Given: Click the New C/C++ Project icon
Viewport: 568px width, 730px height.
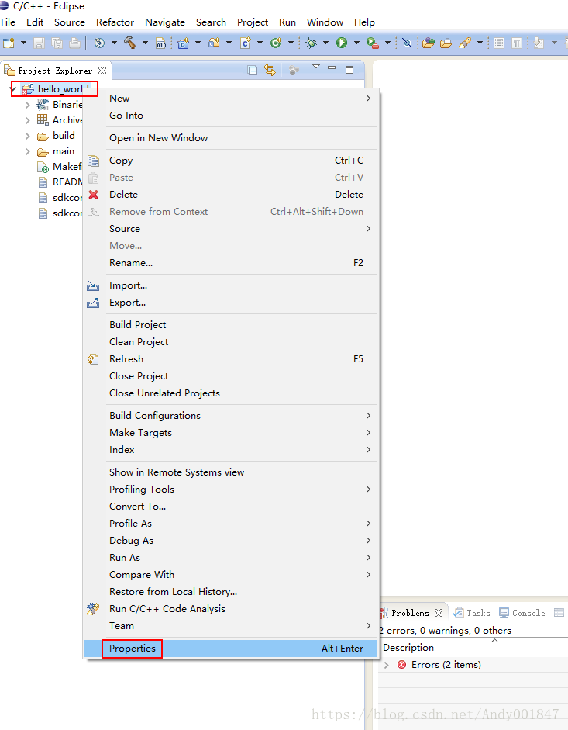Looking at the screenshot, I should pyautogui.click(x=184, y=43).
